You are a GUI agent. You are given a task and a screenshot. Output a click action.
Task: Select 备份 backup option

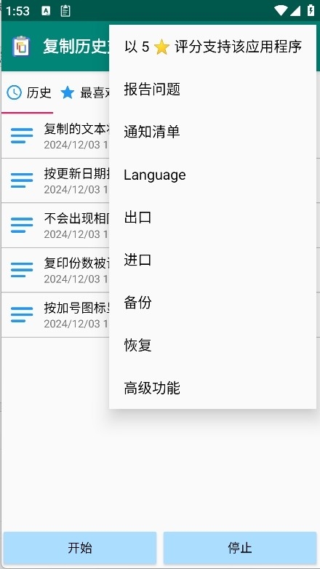tap(212, 303)
